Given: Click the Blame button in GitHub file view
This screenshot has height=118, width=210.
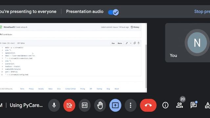Looking at the screenshot, I should click(x=120, y=43).
